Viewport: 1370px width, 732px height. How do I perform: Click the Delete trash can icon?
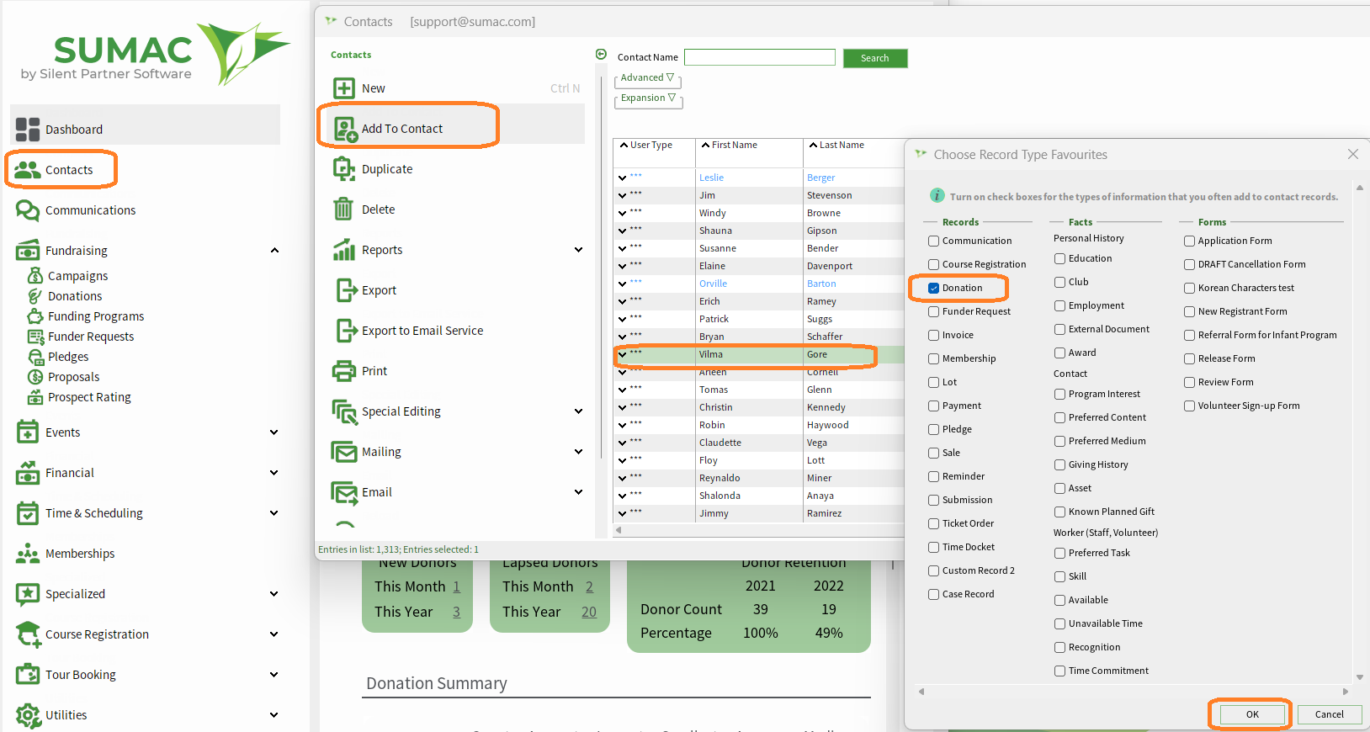point(343,210)
